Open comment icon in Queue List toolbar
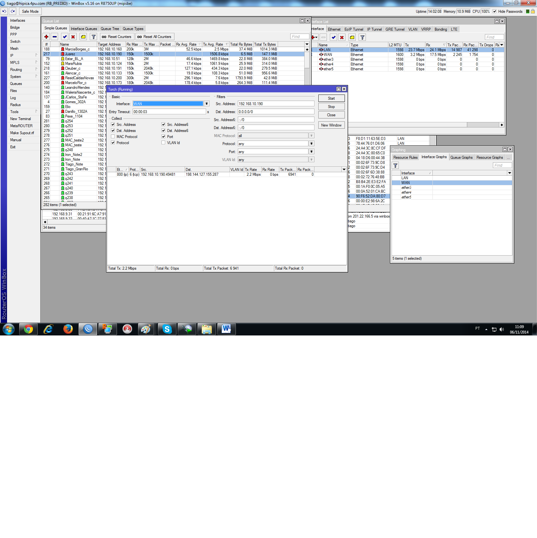This screenshot has height=538, width=537. click(x=83, y=37)
